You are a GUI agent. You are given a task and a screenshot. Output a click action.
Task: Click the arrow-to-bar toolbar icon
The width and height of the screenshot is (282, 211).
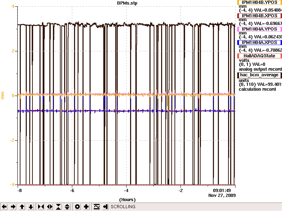click(x=105, y=207)
